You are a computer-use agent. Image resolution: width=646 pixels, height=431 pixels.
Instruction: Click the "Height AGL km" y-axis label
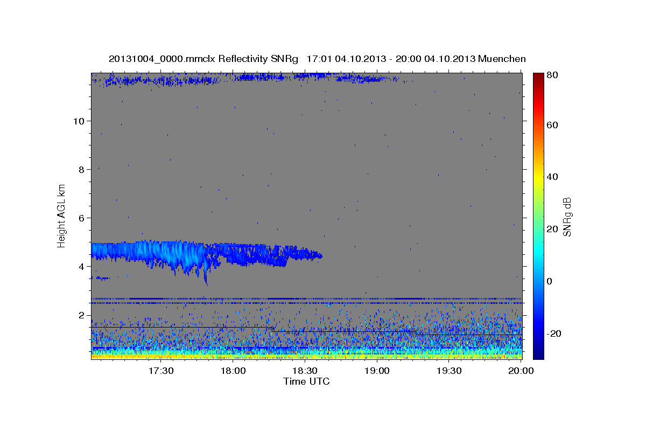pyautogui.click(x=62, y=215)
